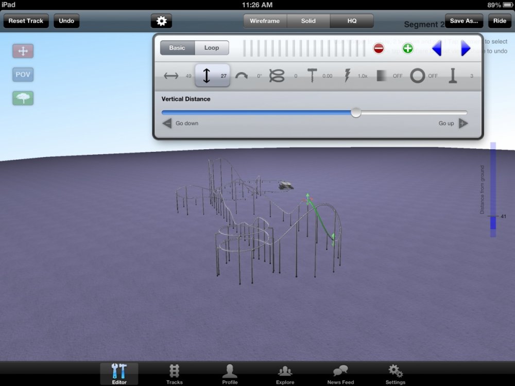Select the horizontal distance arrow tool
The width and height of the screenshot is (515, 386).
coord(171,76)
